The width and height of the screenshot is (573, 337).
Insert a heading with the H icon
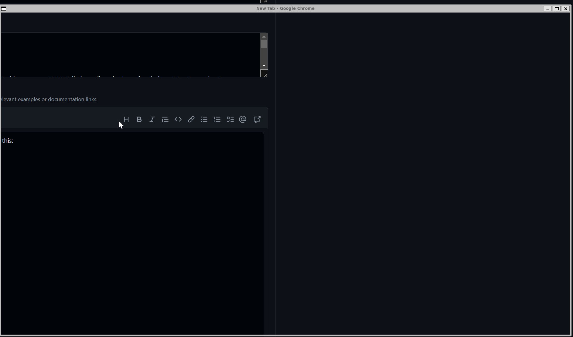pyautogui.click(x=126, y=120)
